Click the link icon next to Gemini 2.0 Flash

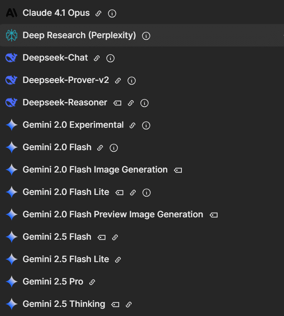point(100,148)
